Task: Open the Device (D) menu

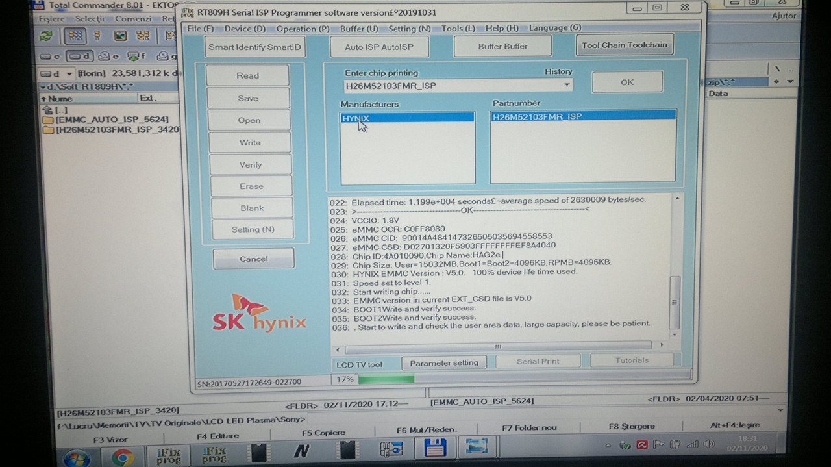Action: click(x=245, y=29)
